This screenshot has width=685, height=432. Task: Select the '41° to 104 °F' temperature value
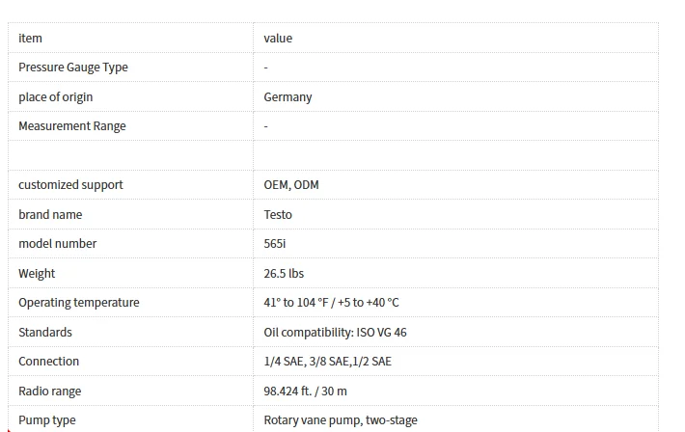pos(296,303)
